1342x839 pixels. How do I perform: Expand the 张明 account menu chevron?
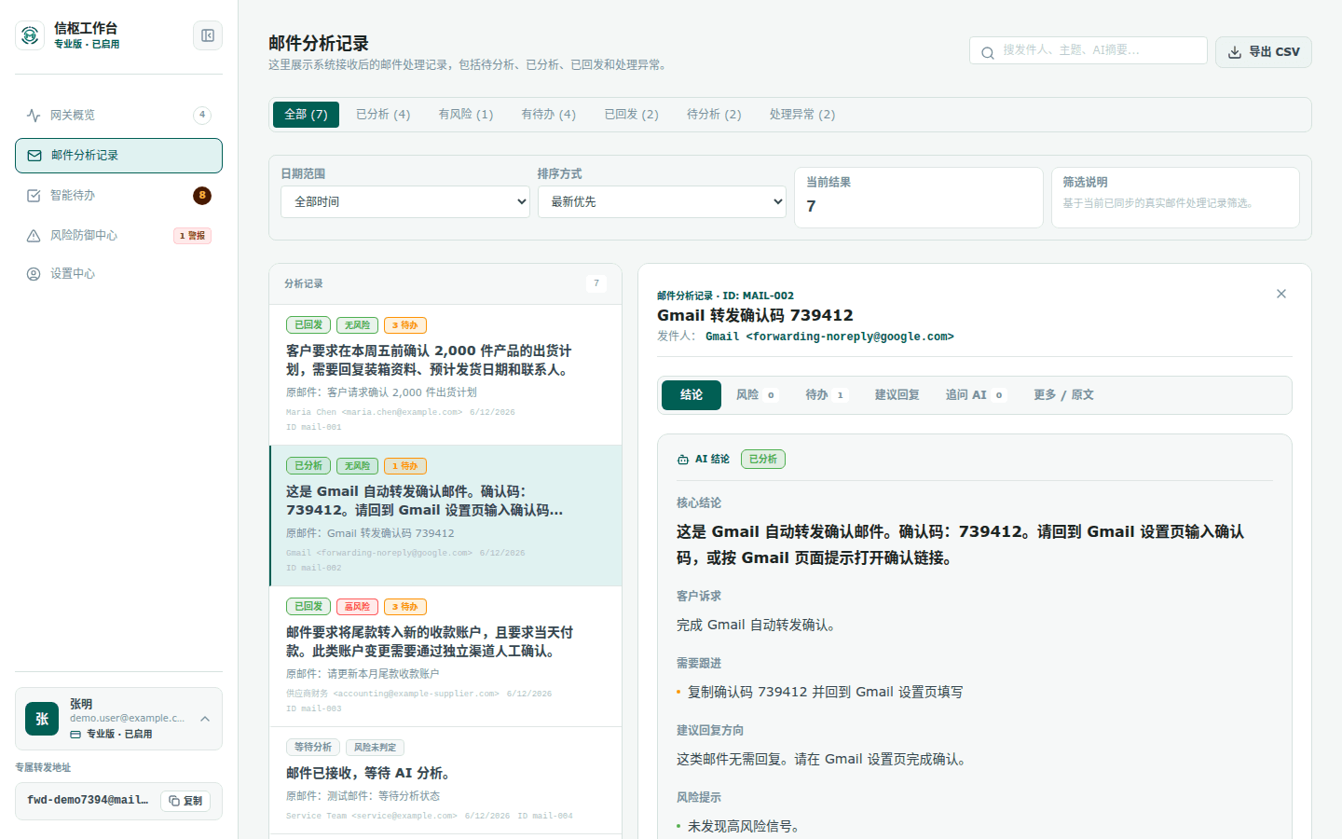coord(205,719)
